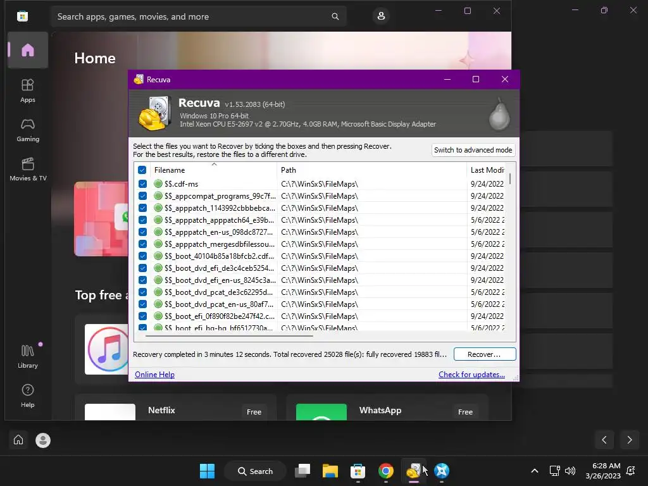The height and width of the screenshot is (486, 648).
Task: Click the Recuva horizontal scrollbar thumb
Action: click(229, 336)
